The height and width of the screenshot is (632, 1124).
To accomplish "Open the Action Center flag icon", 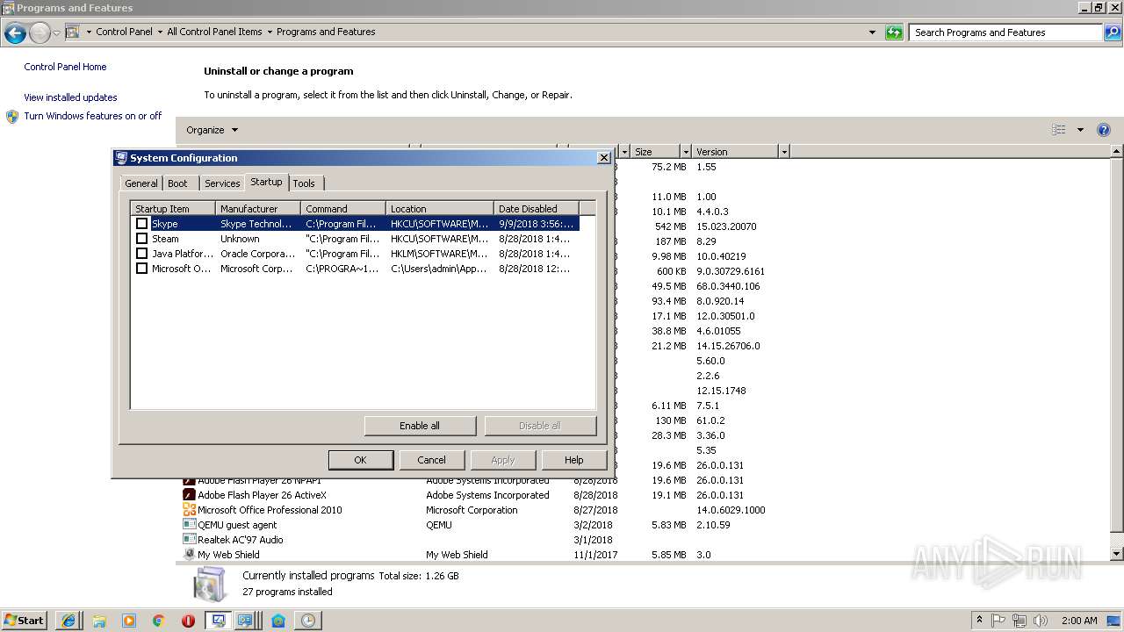I will point(999,621).
